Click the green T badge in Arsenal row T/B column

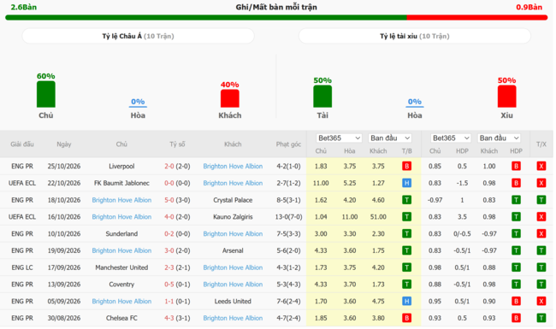coord(406,250)
